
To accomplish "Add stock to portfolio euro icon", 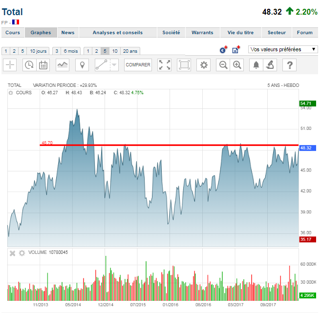I will (223, 50).
